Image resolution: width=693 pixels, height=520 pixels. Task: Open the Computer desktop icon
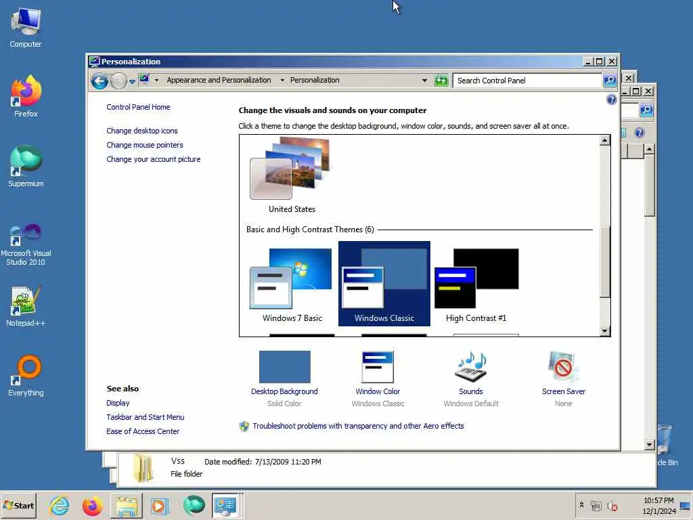coord(26,28)
